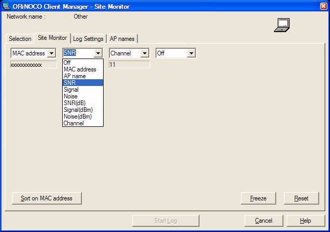Viewport: 330px width, 232px height.
Task: Click the Freeze button
Action: tap(259, 198)
